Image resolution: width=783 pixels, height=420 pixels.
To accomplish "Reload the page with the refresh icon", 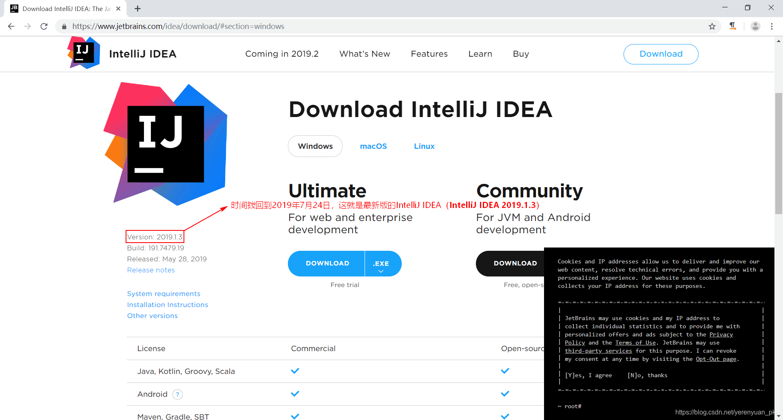I will click(44, 27).
